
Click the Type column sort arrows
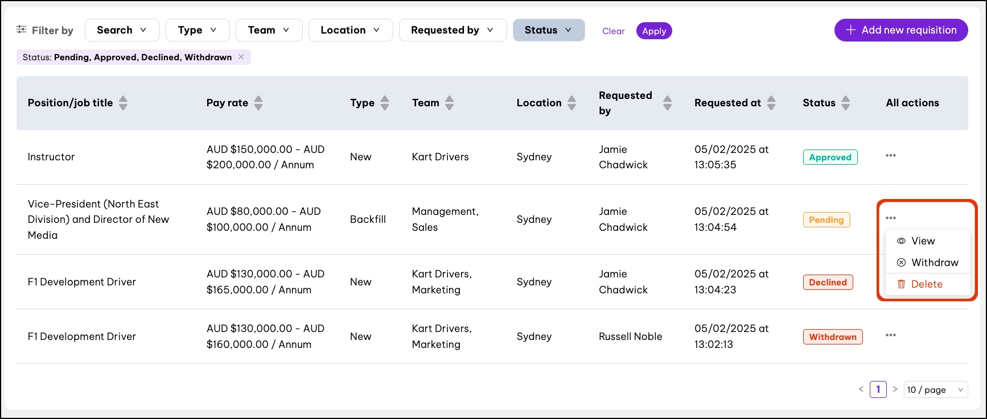[x=385, y=103]
